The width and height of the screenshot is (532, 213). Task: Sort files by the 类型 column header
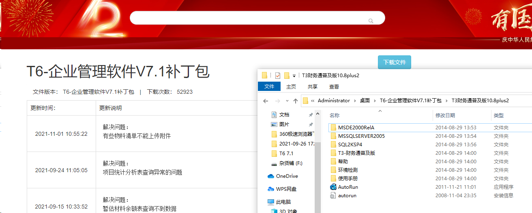point(499,116)
